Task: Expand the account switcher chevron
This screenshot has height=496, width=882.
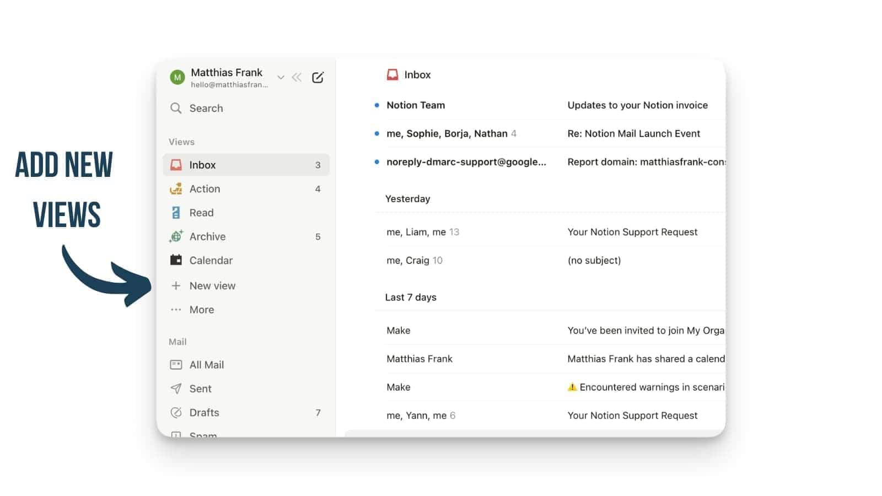Action: [x=281, y=77]
